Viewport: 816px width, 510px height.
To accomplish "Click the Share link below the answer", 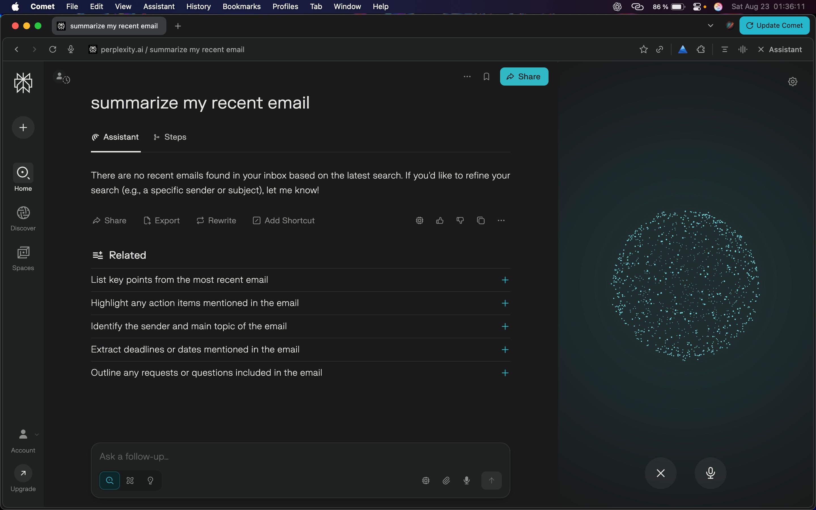I will click(109, 221).
